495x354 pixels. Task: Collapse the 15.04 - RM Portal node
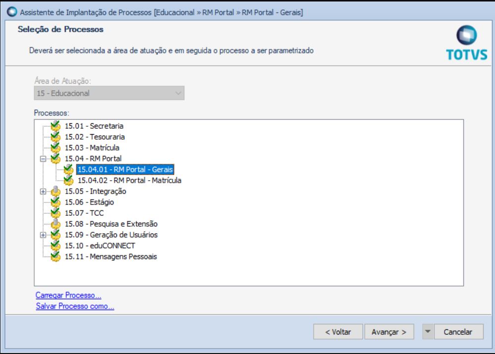coord(43,159)
